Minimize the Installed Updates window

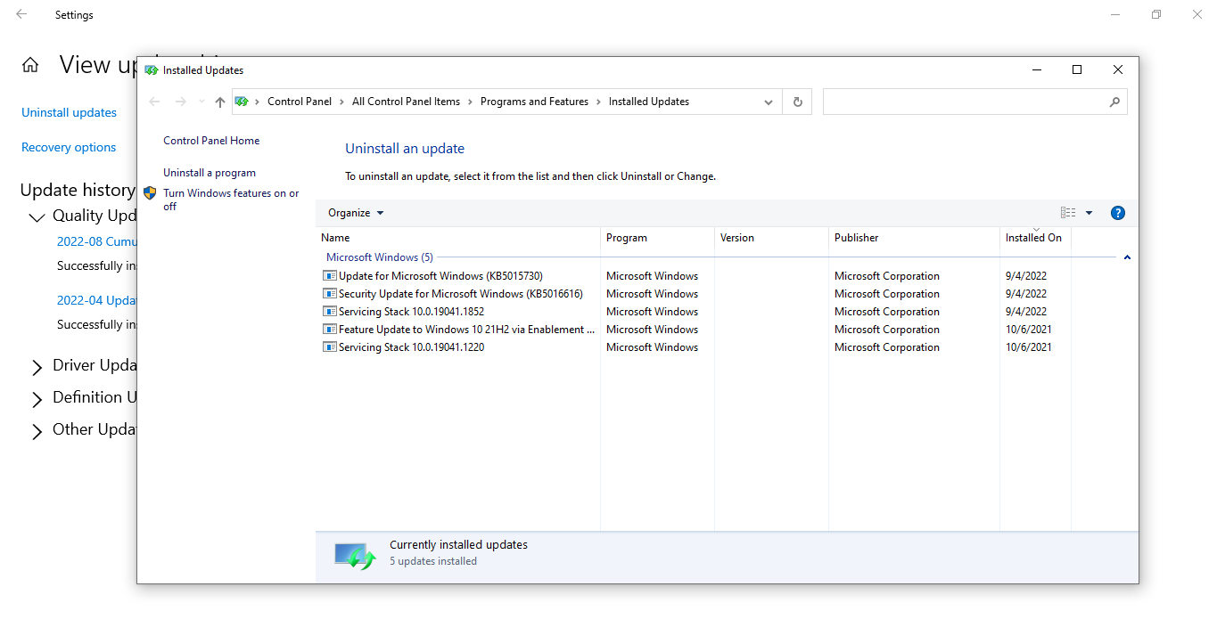[1037, 69]
